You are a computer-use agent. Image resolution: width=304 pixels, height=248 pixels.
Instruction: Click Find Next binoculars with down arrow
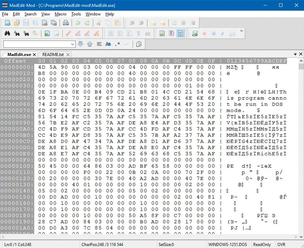(x=17, y=33)
